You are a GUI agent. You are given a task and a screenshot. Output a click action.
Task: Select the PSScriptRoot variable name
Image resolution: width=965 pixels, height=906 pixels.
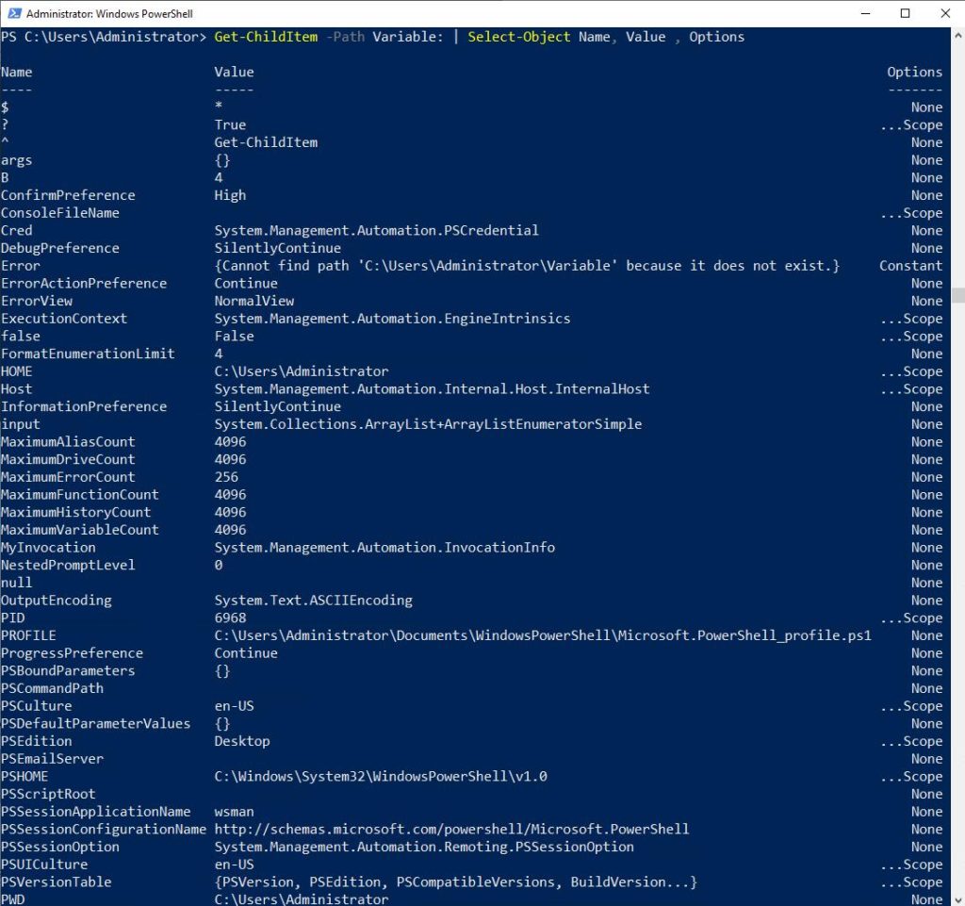coord(48,795)
